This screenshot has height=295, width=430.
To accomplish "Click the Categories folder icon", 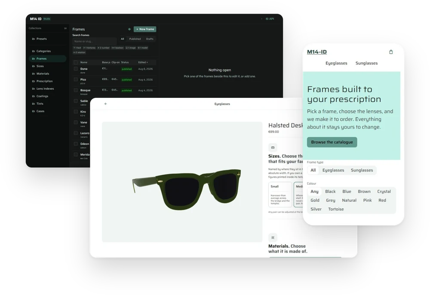I will pyautogui.click(x=34, y=51).
